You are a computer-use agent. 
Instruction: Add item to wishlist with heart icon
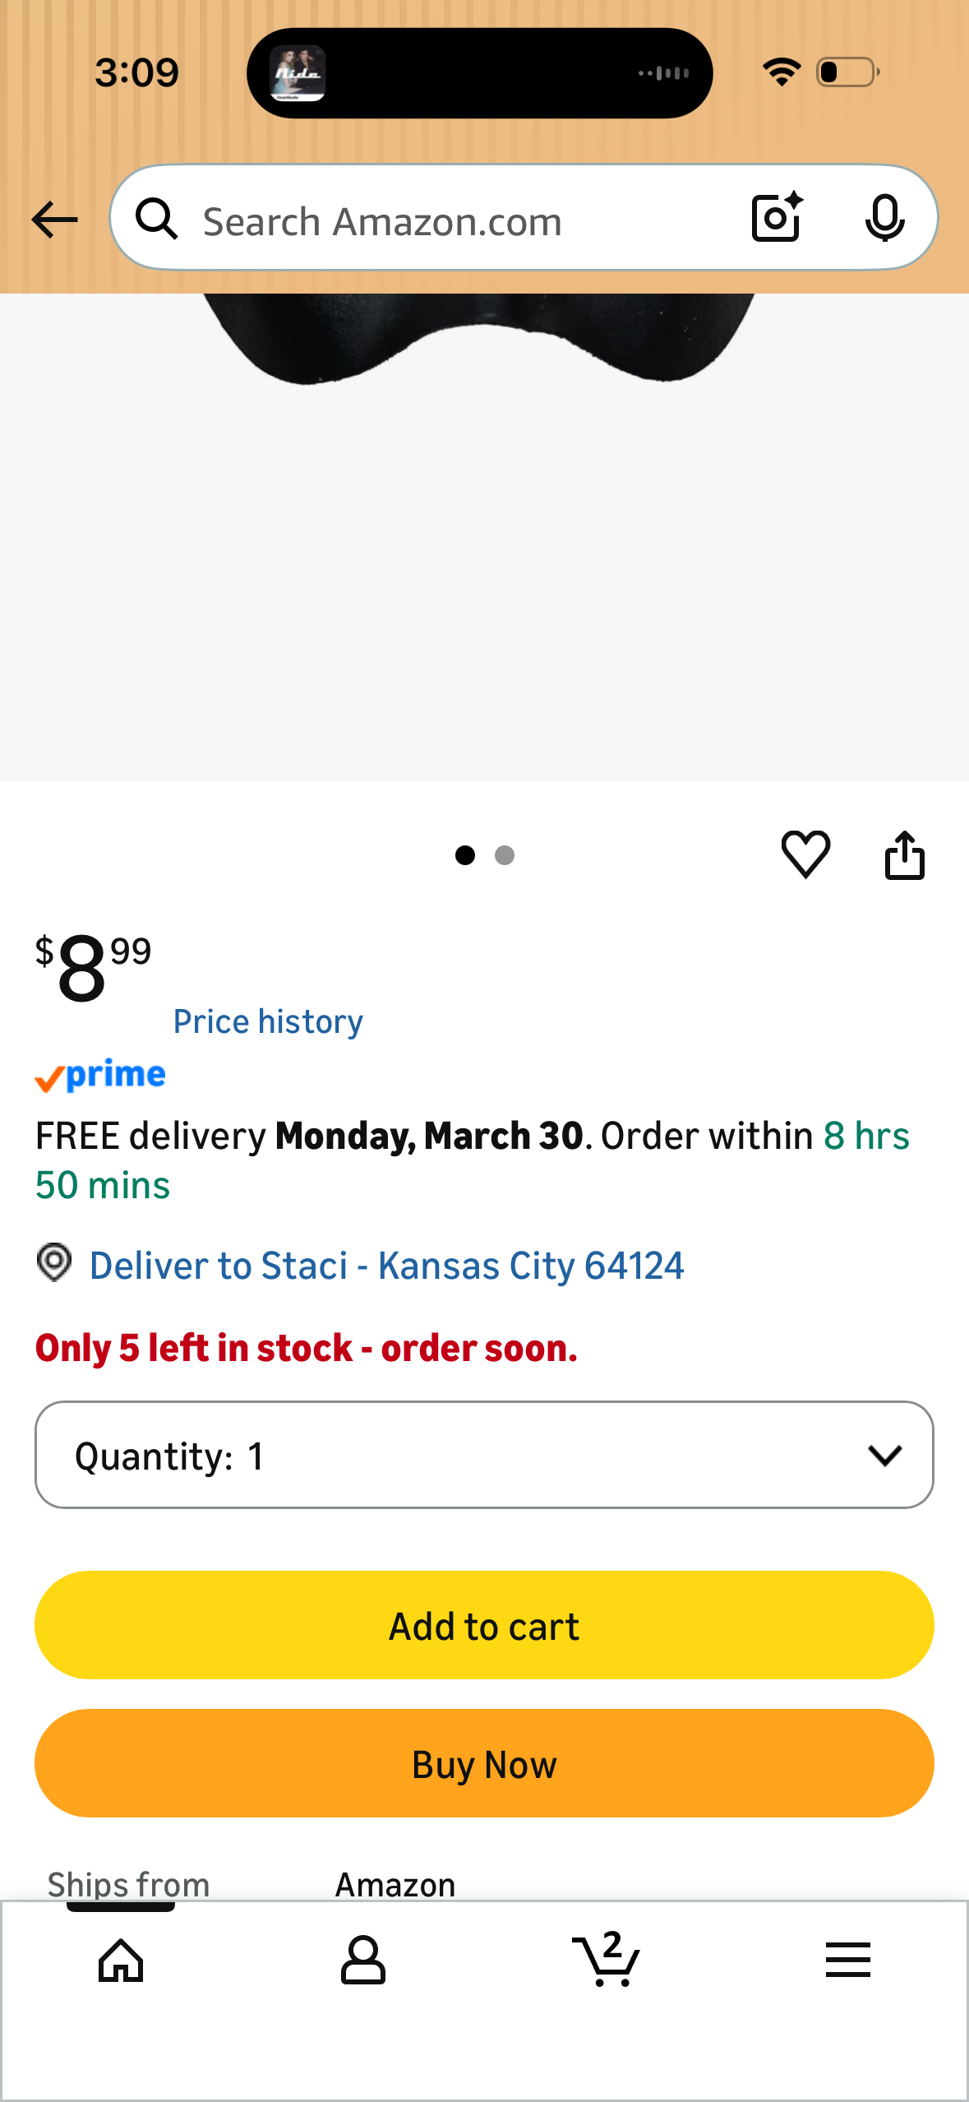tap(805, 854)
